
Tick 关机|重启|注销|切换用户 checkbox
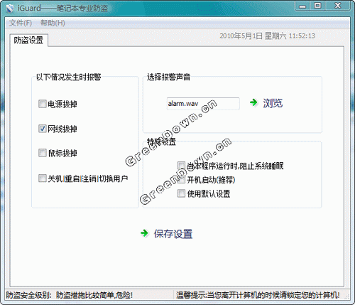tap(43, 178)
